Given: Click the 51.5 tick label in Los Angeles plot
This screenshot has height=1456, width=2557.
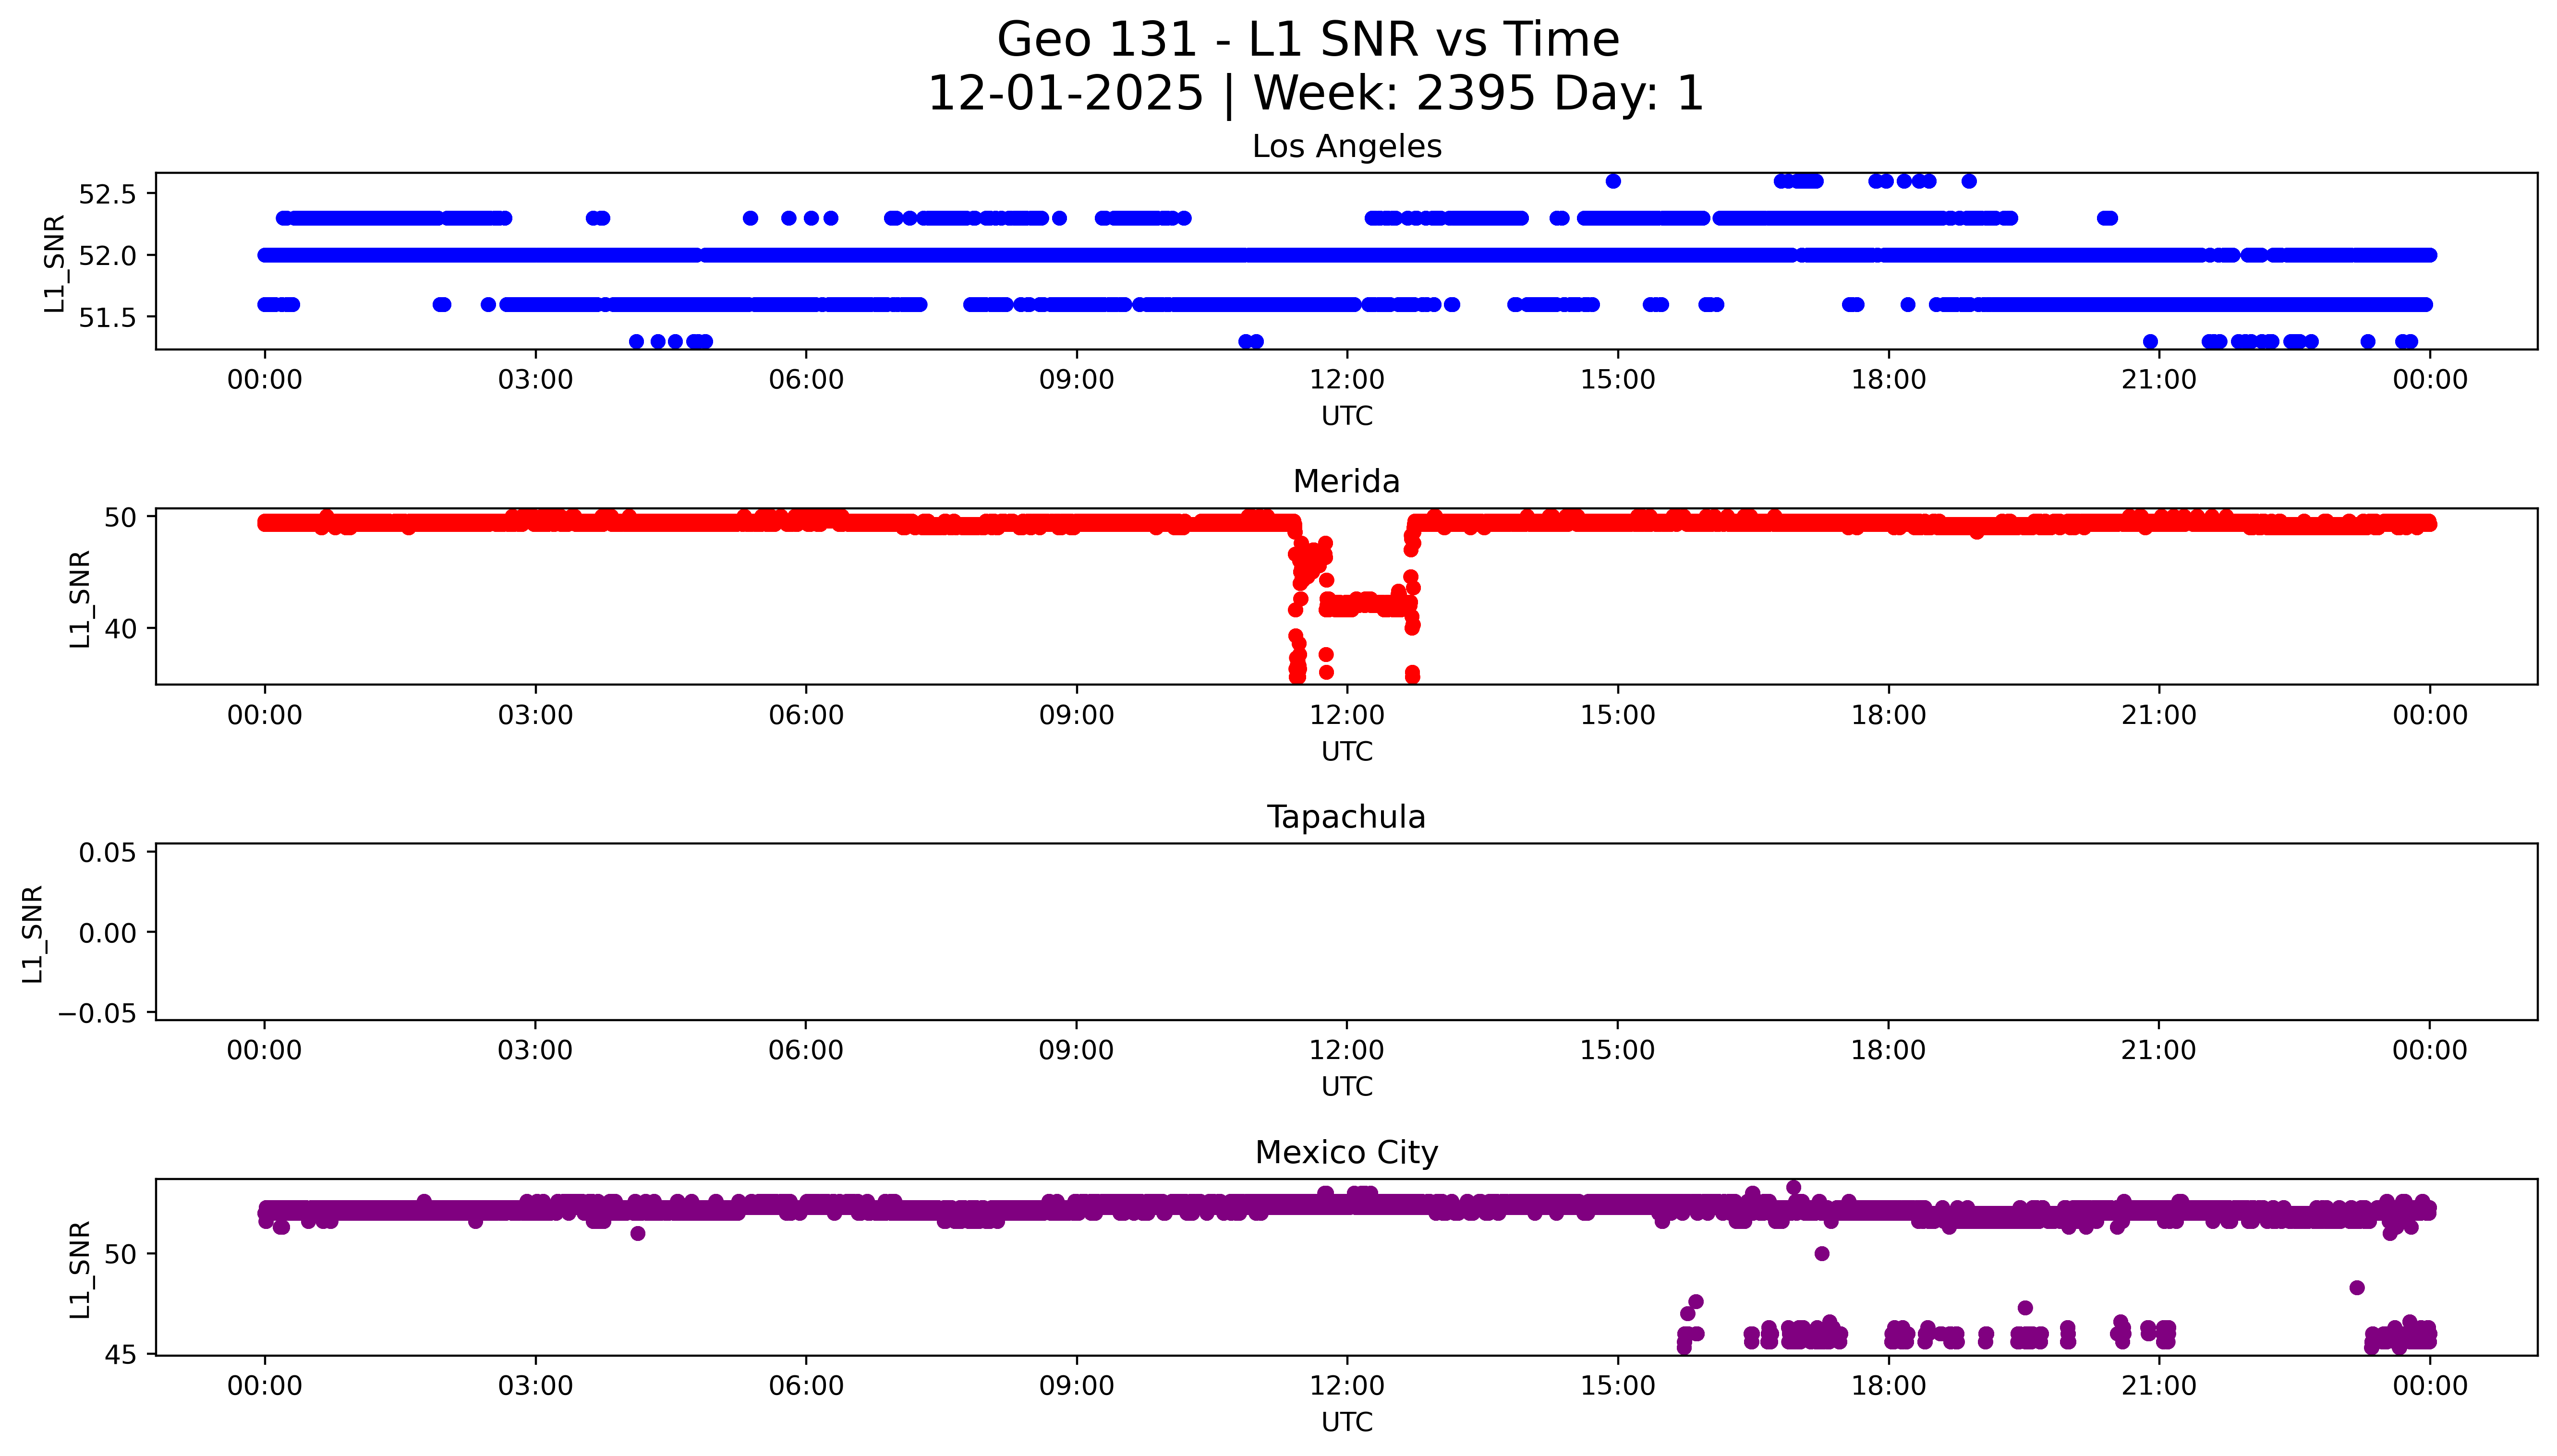Looking at the screenshot, I should click(x=107, y=318).
